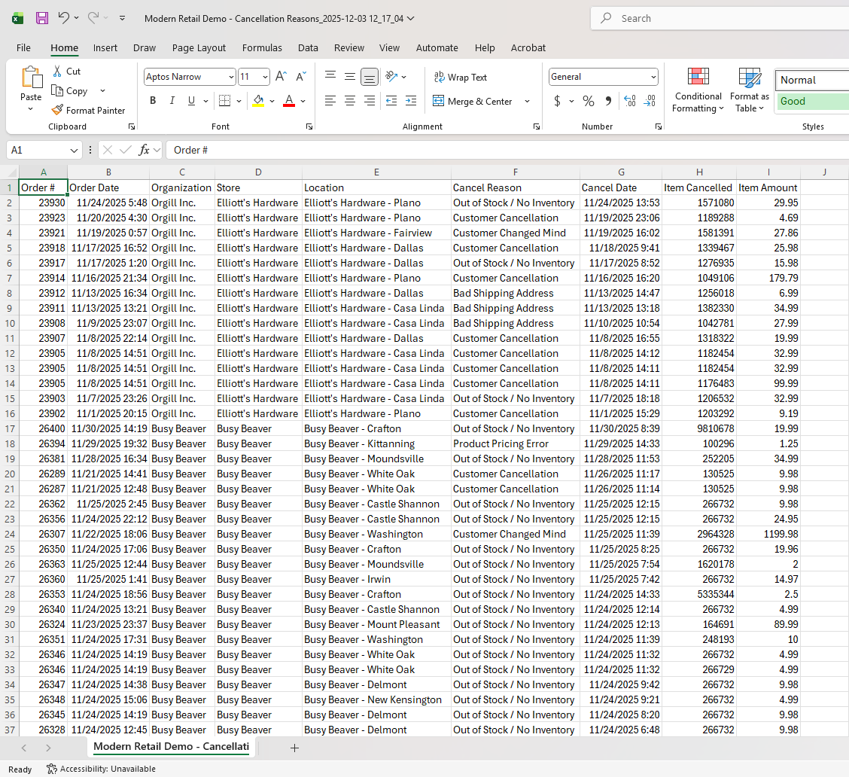Apply percent style format
The height and width of the screenshot is (777, 849).
click(589, 101)
